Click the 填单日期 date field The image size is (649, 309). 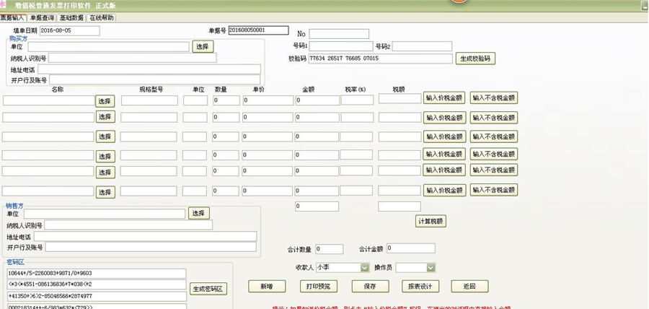pyautogui.click(x=69, y=31)
